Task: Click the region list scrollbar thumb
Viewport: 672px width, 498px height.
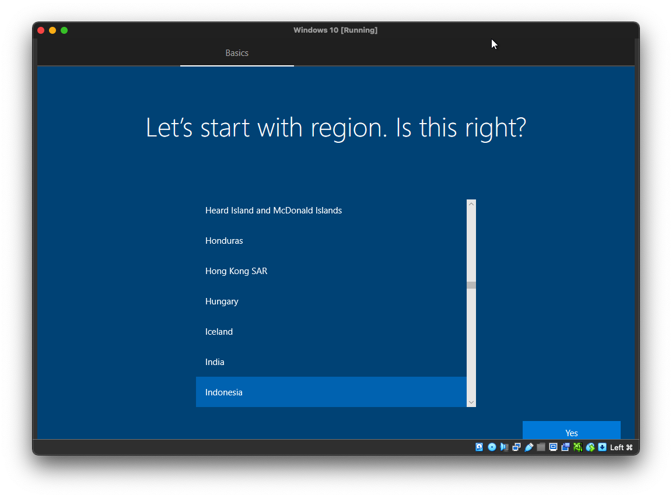Action: tap(471, 285)
